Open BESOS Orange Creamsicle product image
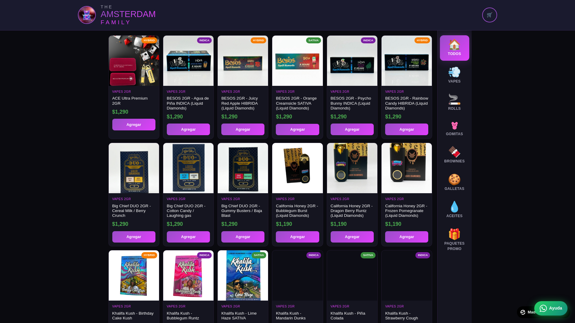 pos(297,61)
